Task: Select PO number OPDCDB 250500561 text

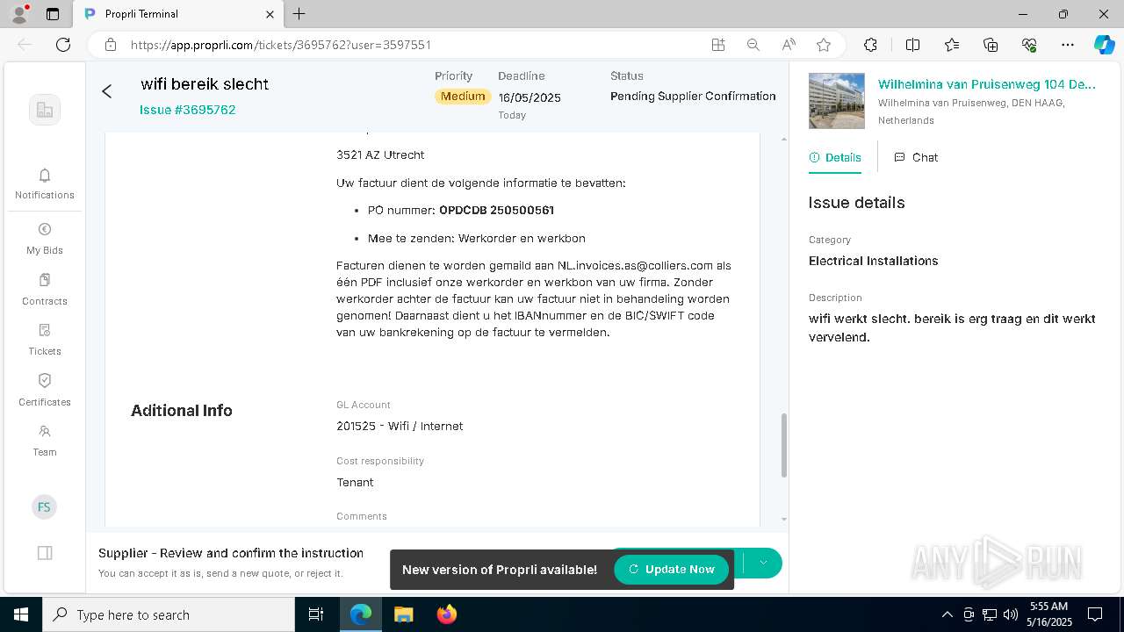Action: pos(496,211)
